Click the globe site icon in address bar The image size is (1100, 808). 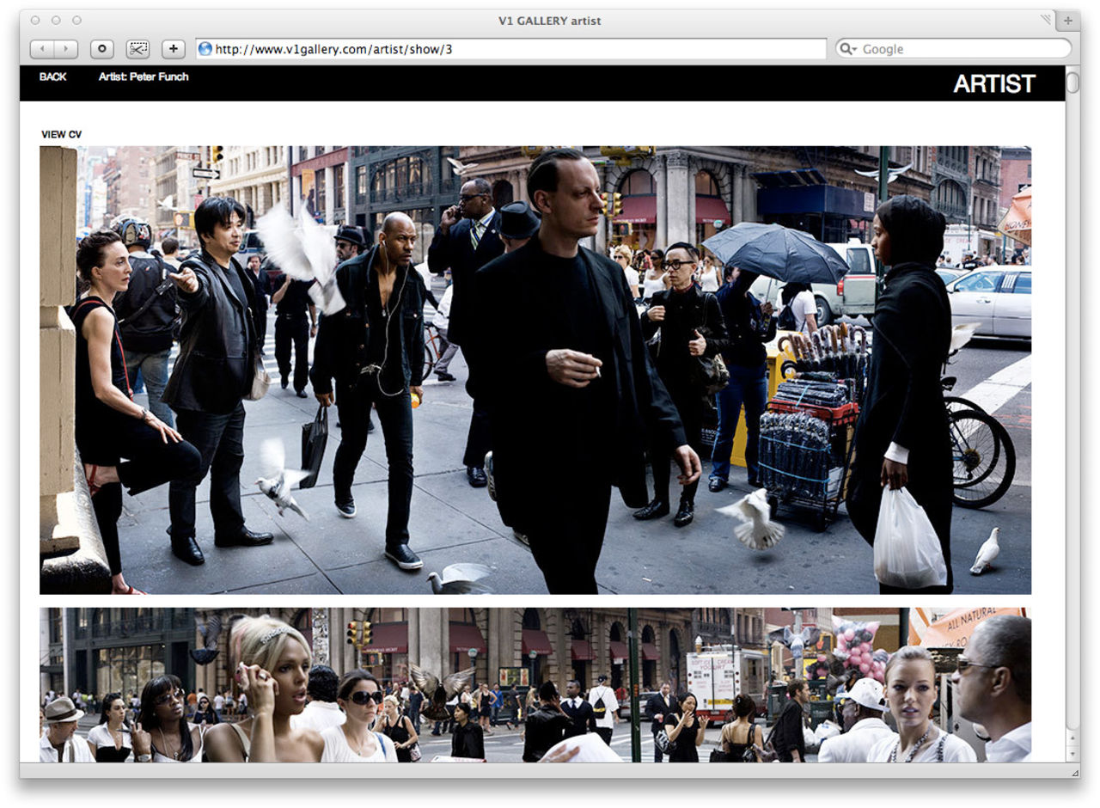tap(205, 49)
